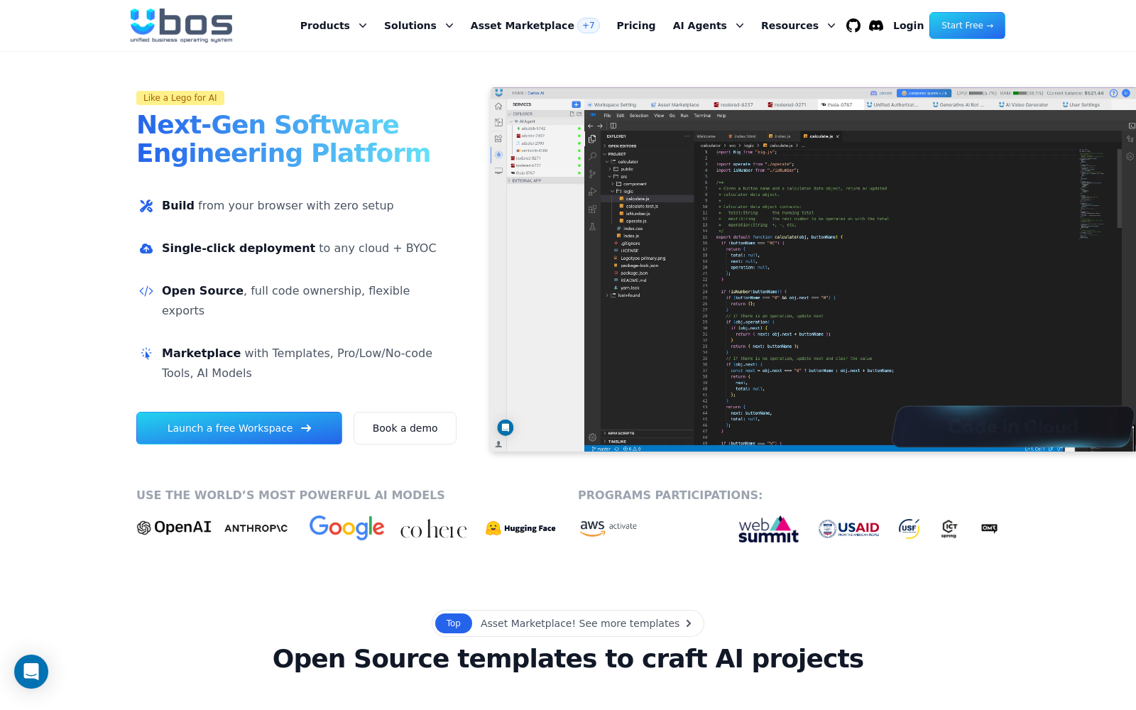Viewport: 1136px width, 710px height.
Task: Click "USE THE WORLD'S MOST POWERFUL AI MODELS"
Action: (x=290, y=496)
